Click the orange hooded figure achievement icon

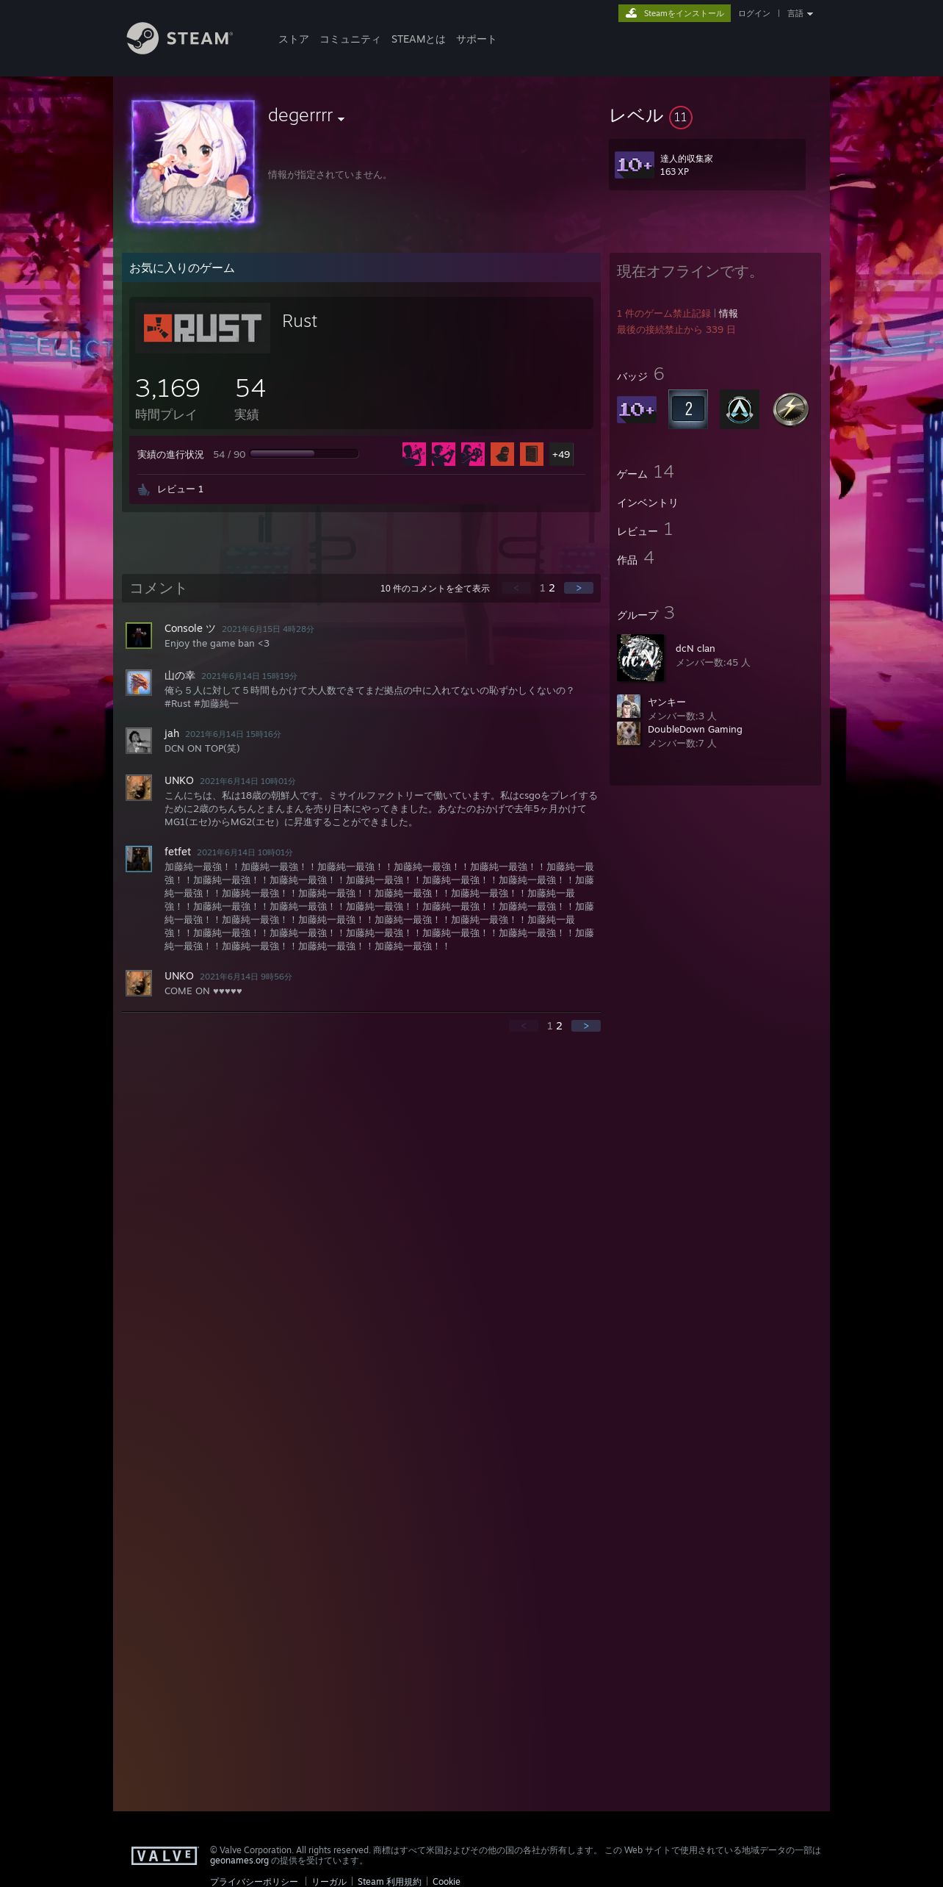pos(502,454)
